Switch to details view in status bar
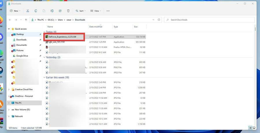 pyautogui.click(x=250, y=128)
